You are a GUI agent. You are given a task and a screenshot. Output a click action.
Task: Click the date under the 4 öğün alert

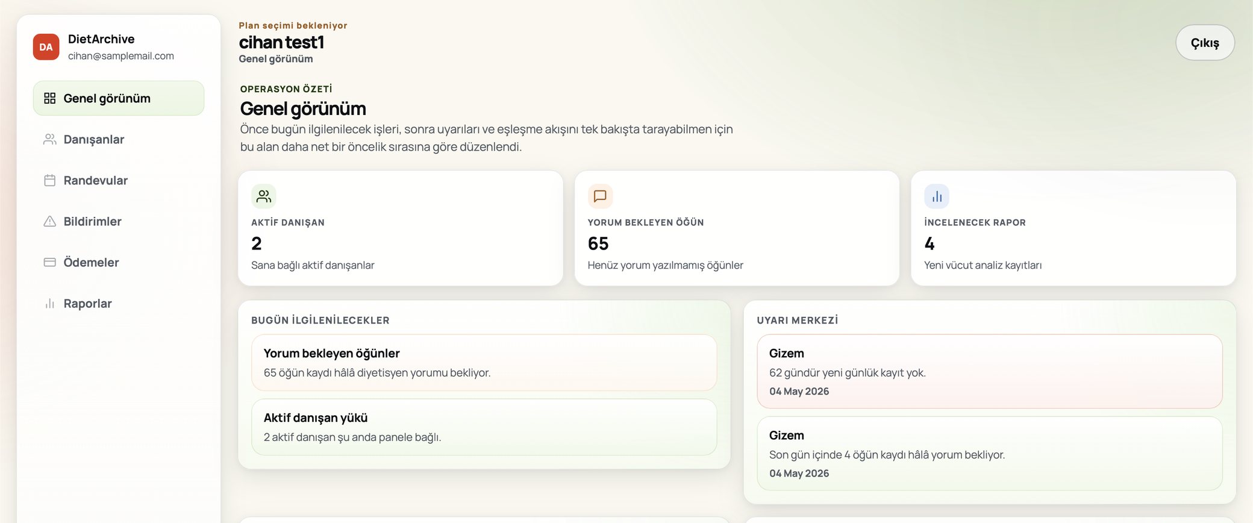pos(799,474)
